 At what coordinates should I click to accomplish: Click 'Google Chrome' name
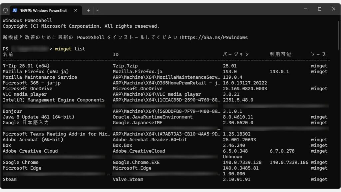[20, 162]
